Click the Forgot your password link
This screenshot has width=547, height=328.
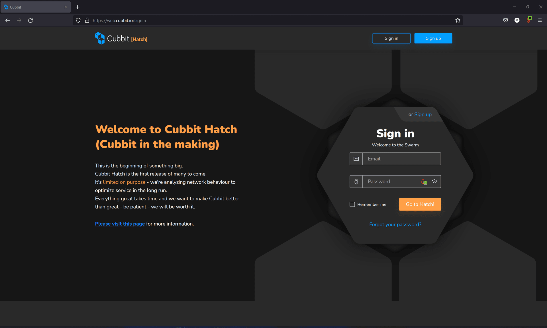click(395, 224)
